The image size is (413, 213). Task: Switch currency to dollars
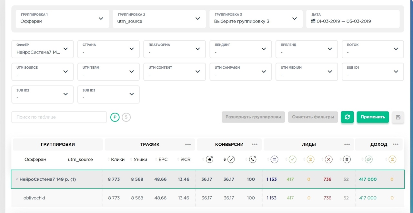tap(126, 117)
